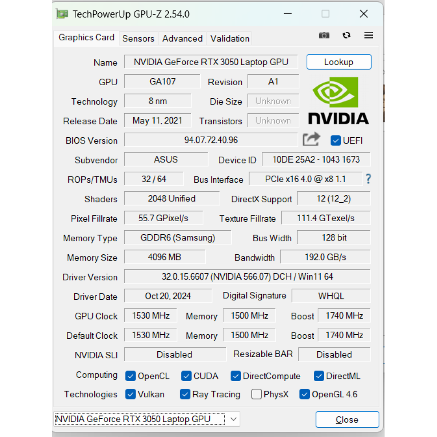The height and width of the screenshot is (437, 437).
Task: Click the Close button
Action: [347, 420]
